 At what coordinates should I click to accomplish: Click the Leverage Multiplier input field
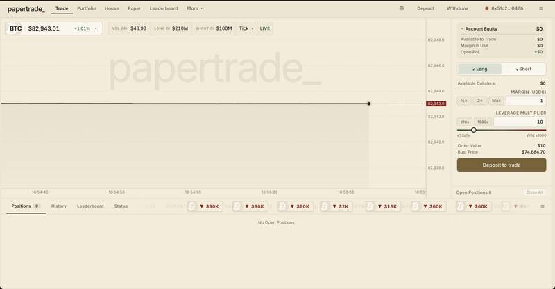click(520, 122)
